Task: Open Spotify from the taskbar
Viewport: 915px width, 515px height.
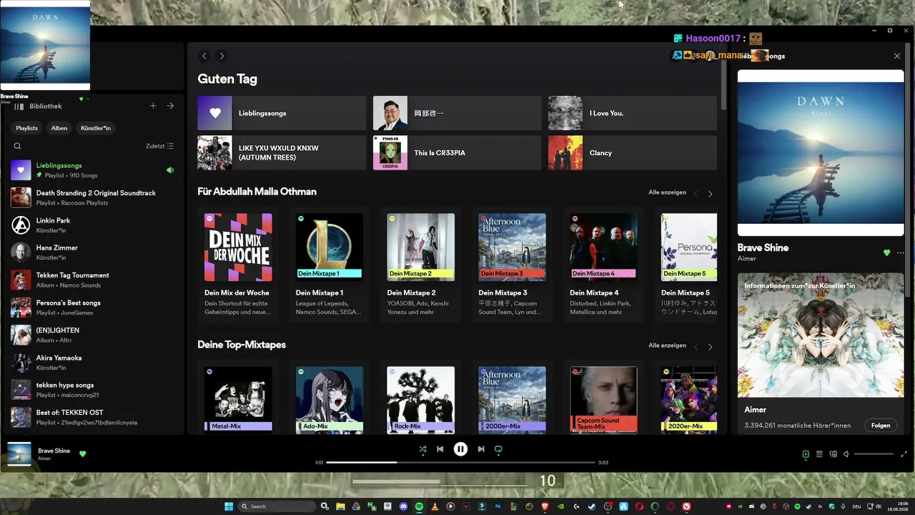Action: [x=420, y=506]
